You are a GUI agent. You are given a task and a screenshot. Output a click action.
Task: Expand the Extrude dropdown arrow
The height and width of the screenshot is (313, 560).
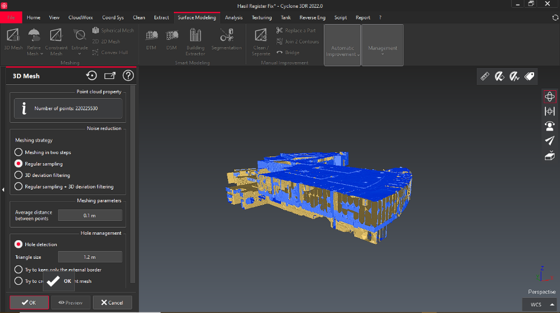[79, 54]
